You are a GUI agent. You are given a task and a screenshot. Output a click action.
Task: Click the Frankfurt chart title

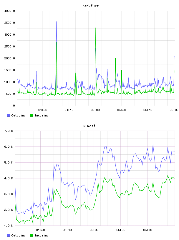click(89, 6)
